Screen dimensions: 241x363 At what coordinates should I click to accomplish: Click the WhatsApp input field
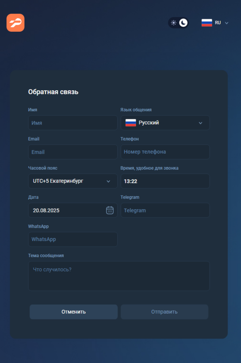pyautogui.click(x=73, y=239)
